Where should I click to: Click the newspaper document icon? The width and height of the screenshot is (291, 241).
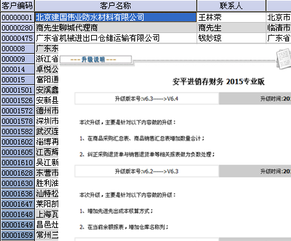(284, 59)
